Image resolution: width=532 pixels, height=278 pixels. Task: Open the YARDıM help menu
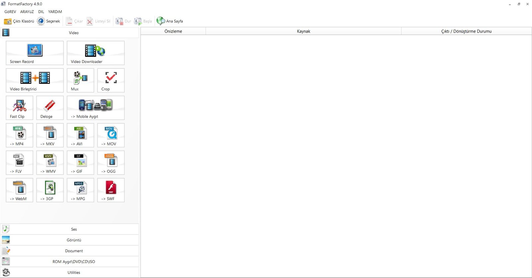[55, 12]
